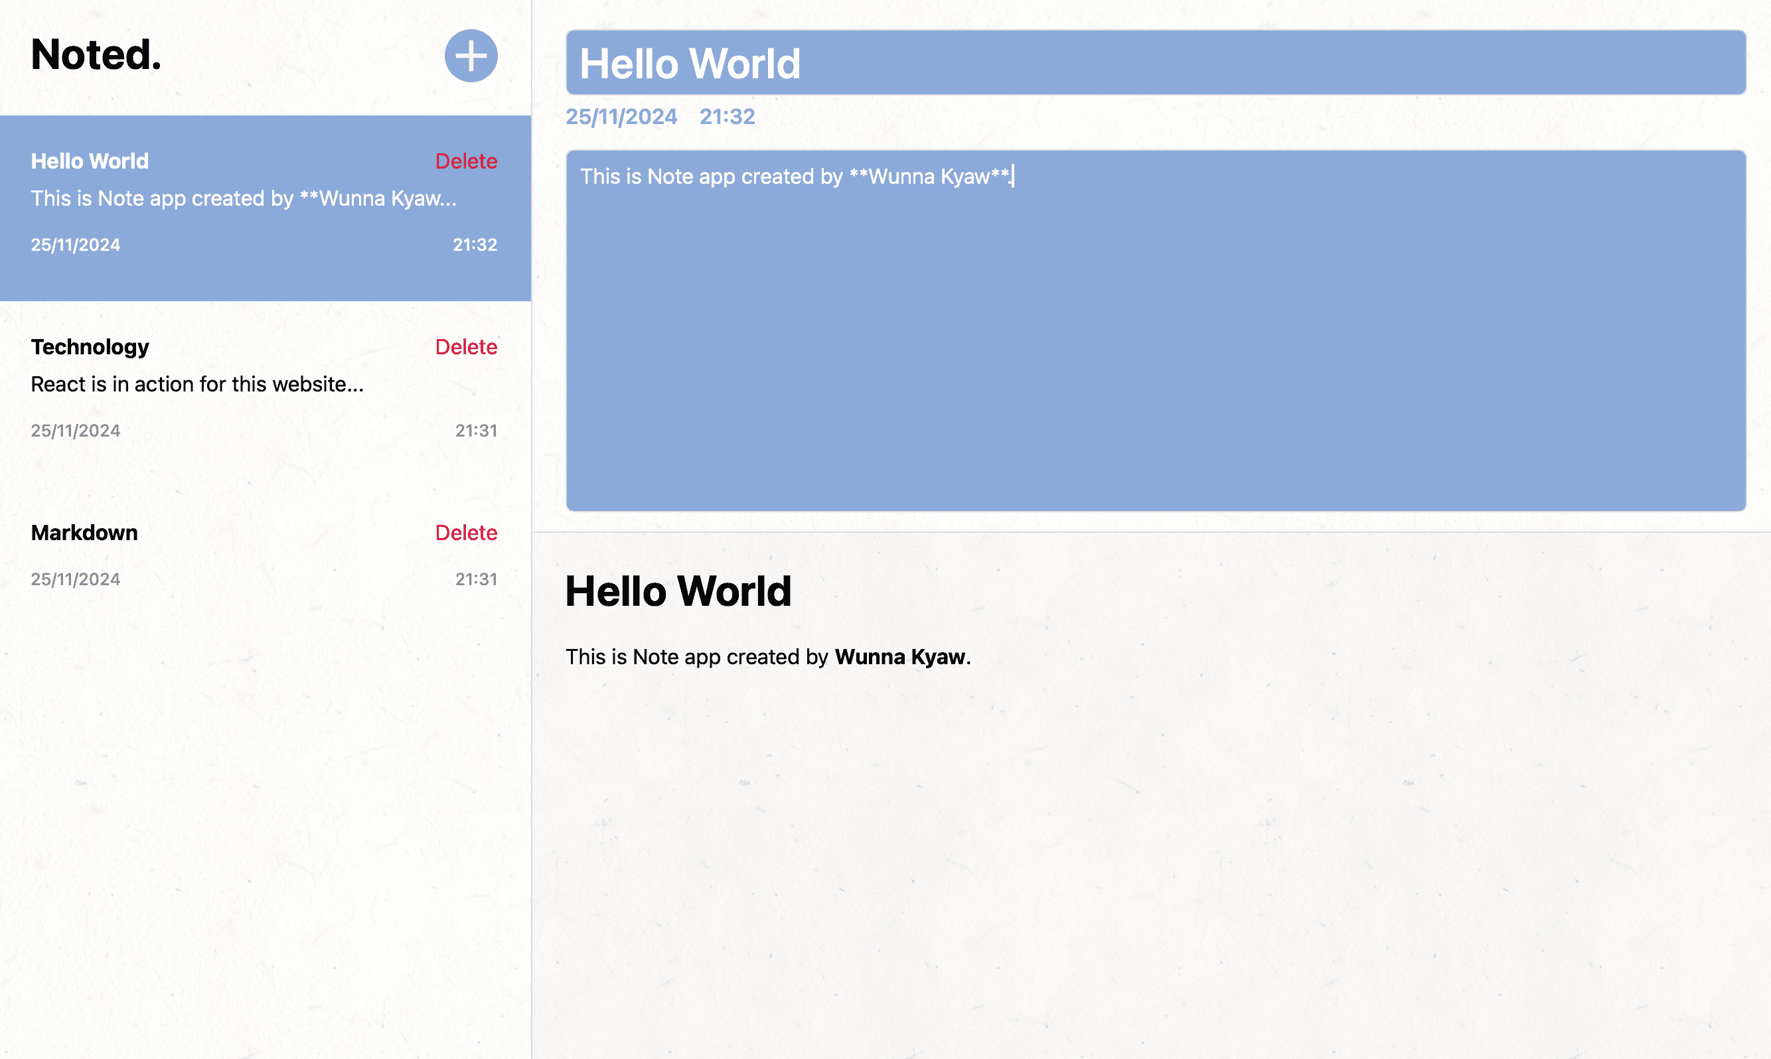This screenshot has width=1771, height=1059.
Task: Click the 25/11/2024 date below title field
Action: click(621, 116)
